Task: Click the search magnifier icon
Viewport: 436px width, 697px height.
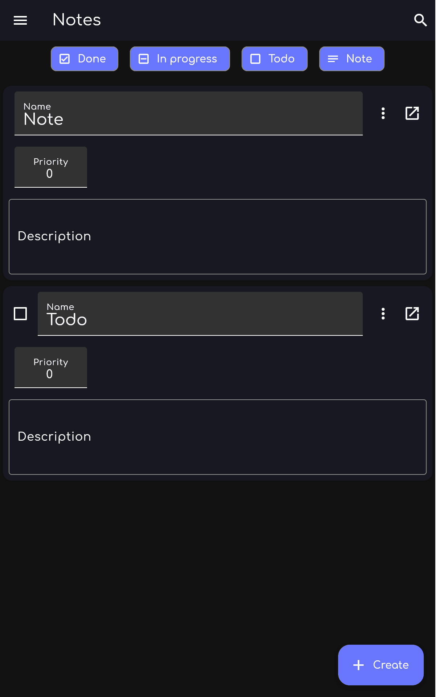Action: point(420,20)
